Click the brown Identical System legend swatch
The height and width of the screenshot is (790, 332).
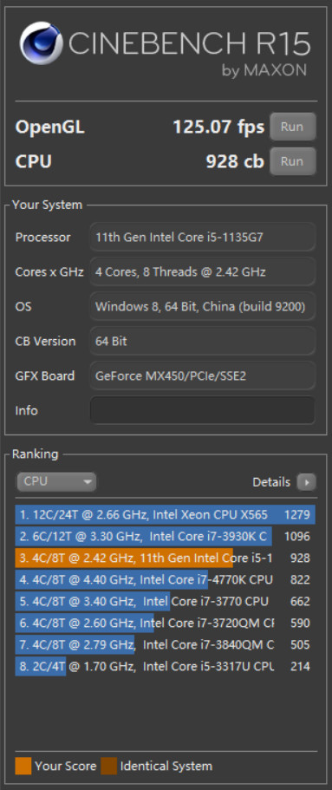[109, 766]
